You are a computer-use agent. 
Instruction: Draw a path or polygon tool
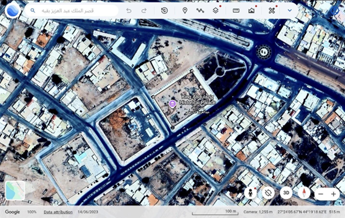(x=200, y=11)
